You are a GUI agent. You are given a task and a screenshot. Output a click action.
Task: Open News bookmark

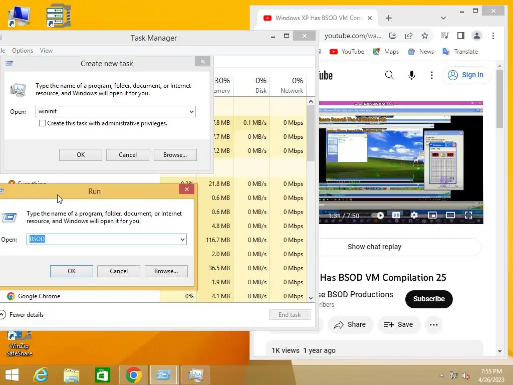[421, 52]
